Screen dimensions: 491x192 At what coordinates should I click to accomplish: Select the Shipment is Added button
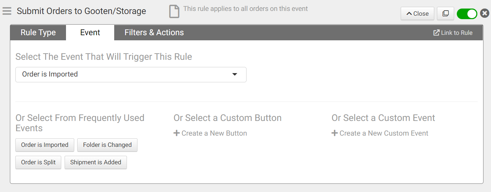click(x=96, y=162)
